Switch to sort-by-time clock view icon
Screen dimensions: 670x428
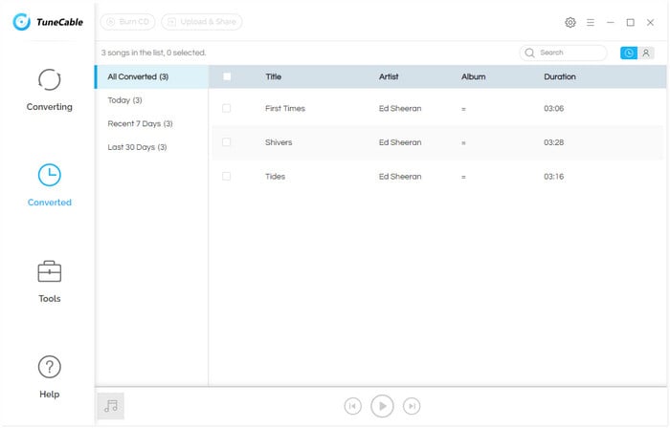629,53
